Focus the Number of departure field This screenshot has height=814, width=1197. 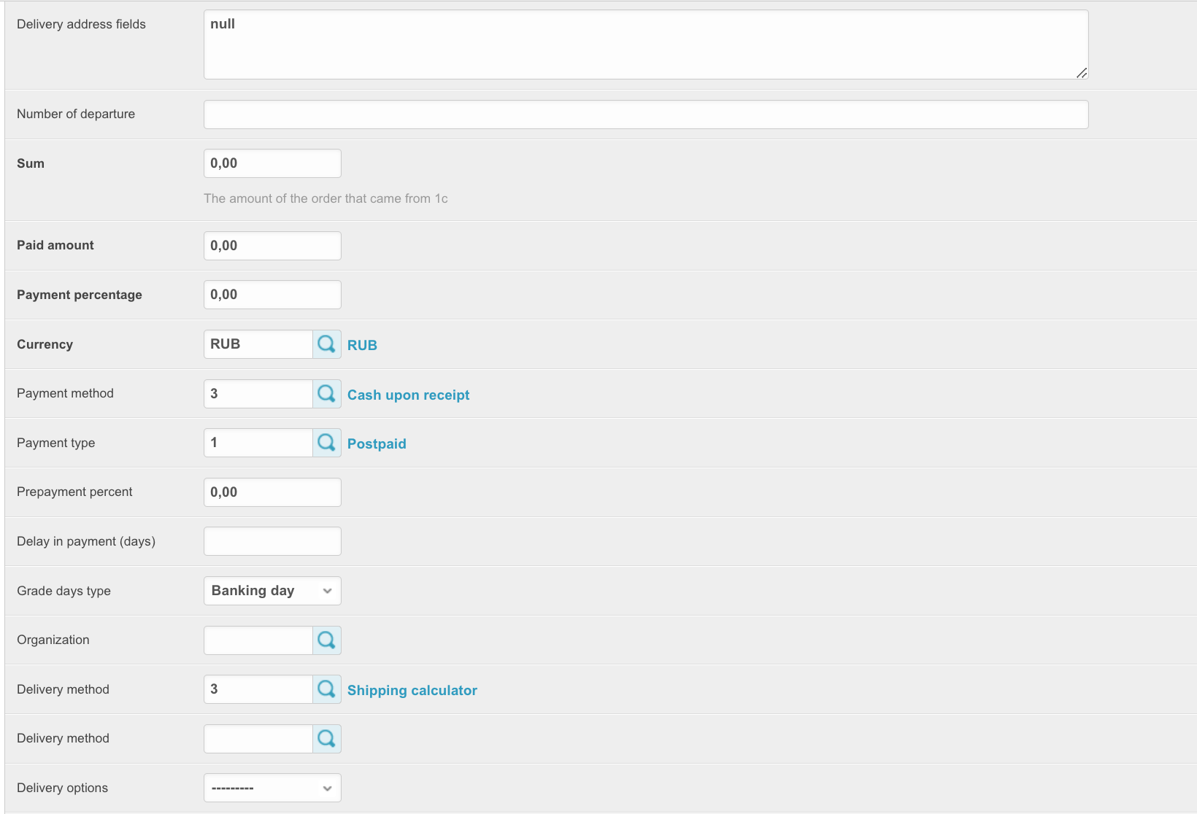(x=645, y=115)
